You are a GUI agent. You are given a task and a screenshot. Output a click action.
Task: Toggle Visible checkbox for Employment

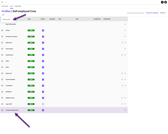(x=43, y=55)
